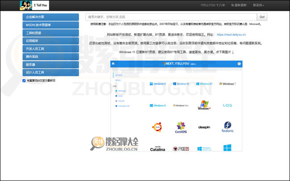
Task: Select the Windows 11 logo
Action: pyautogui.click(x=158, y=84)
